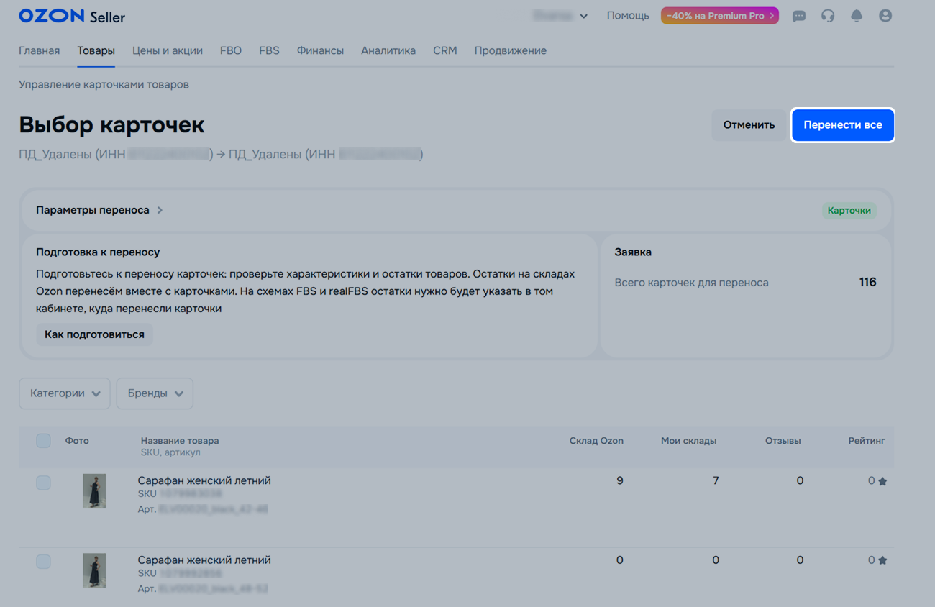Open the chat messages icon
Screen dimensions: 935x607
[x=798, y=16]
